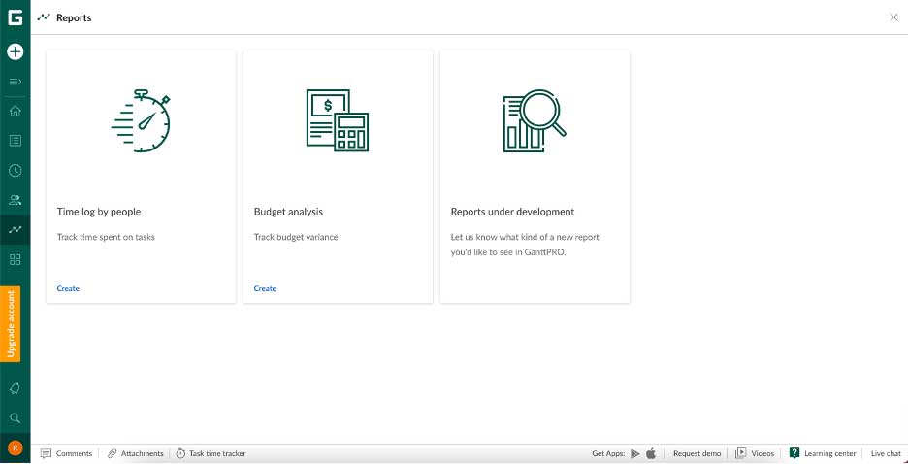Click the Budget analysis calculator illustration
Screen dimensions: 908x464
click(x=338, y=120)
